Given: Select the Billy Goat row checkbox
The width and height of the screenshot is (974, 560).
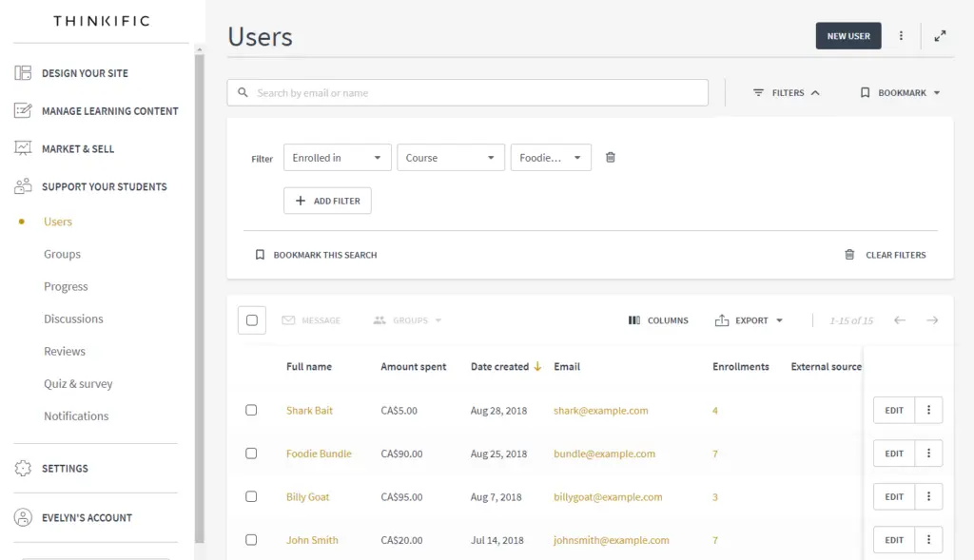Looking at the screenshot, I should tap(251, 497).
